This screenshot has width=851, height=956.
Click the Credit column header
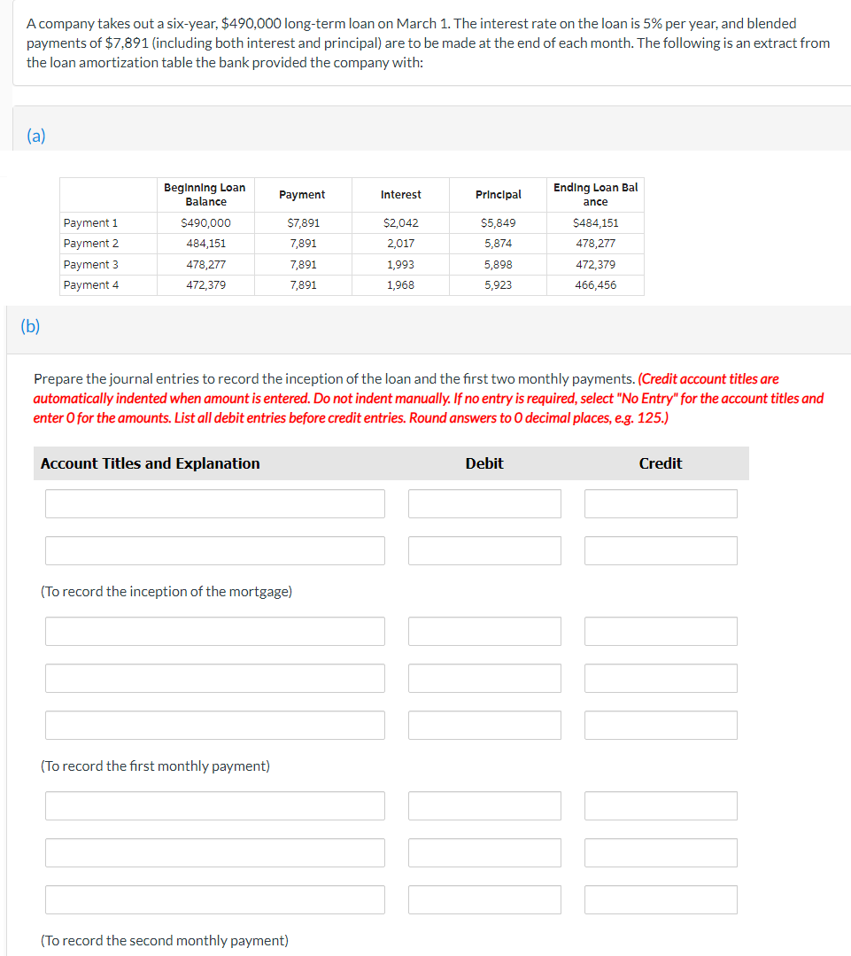[661, 463]
